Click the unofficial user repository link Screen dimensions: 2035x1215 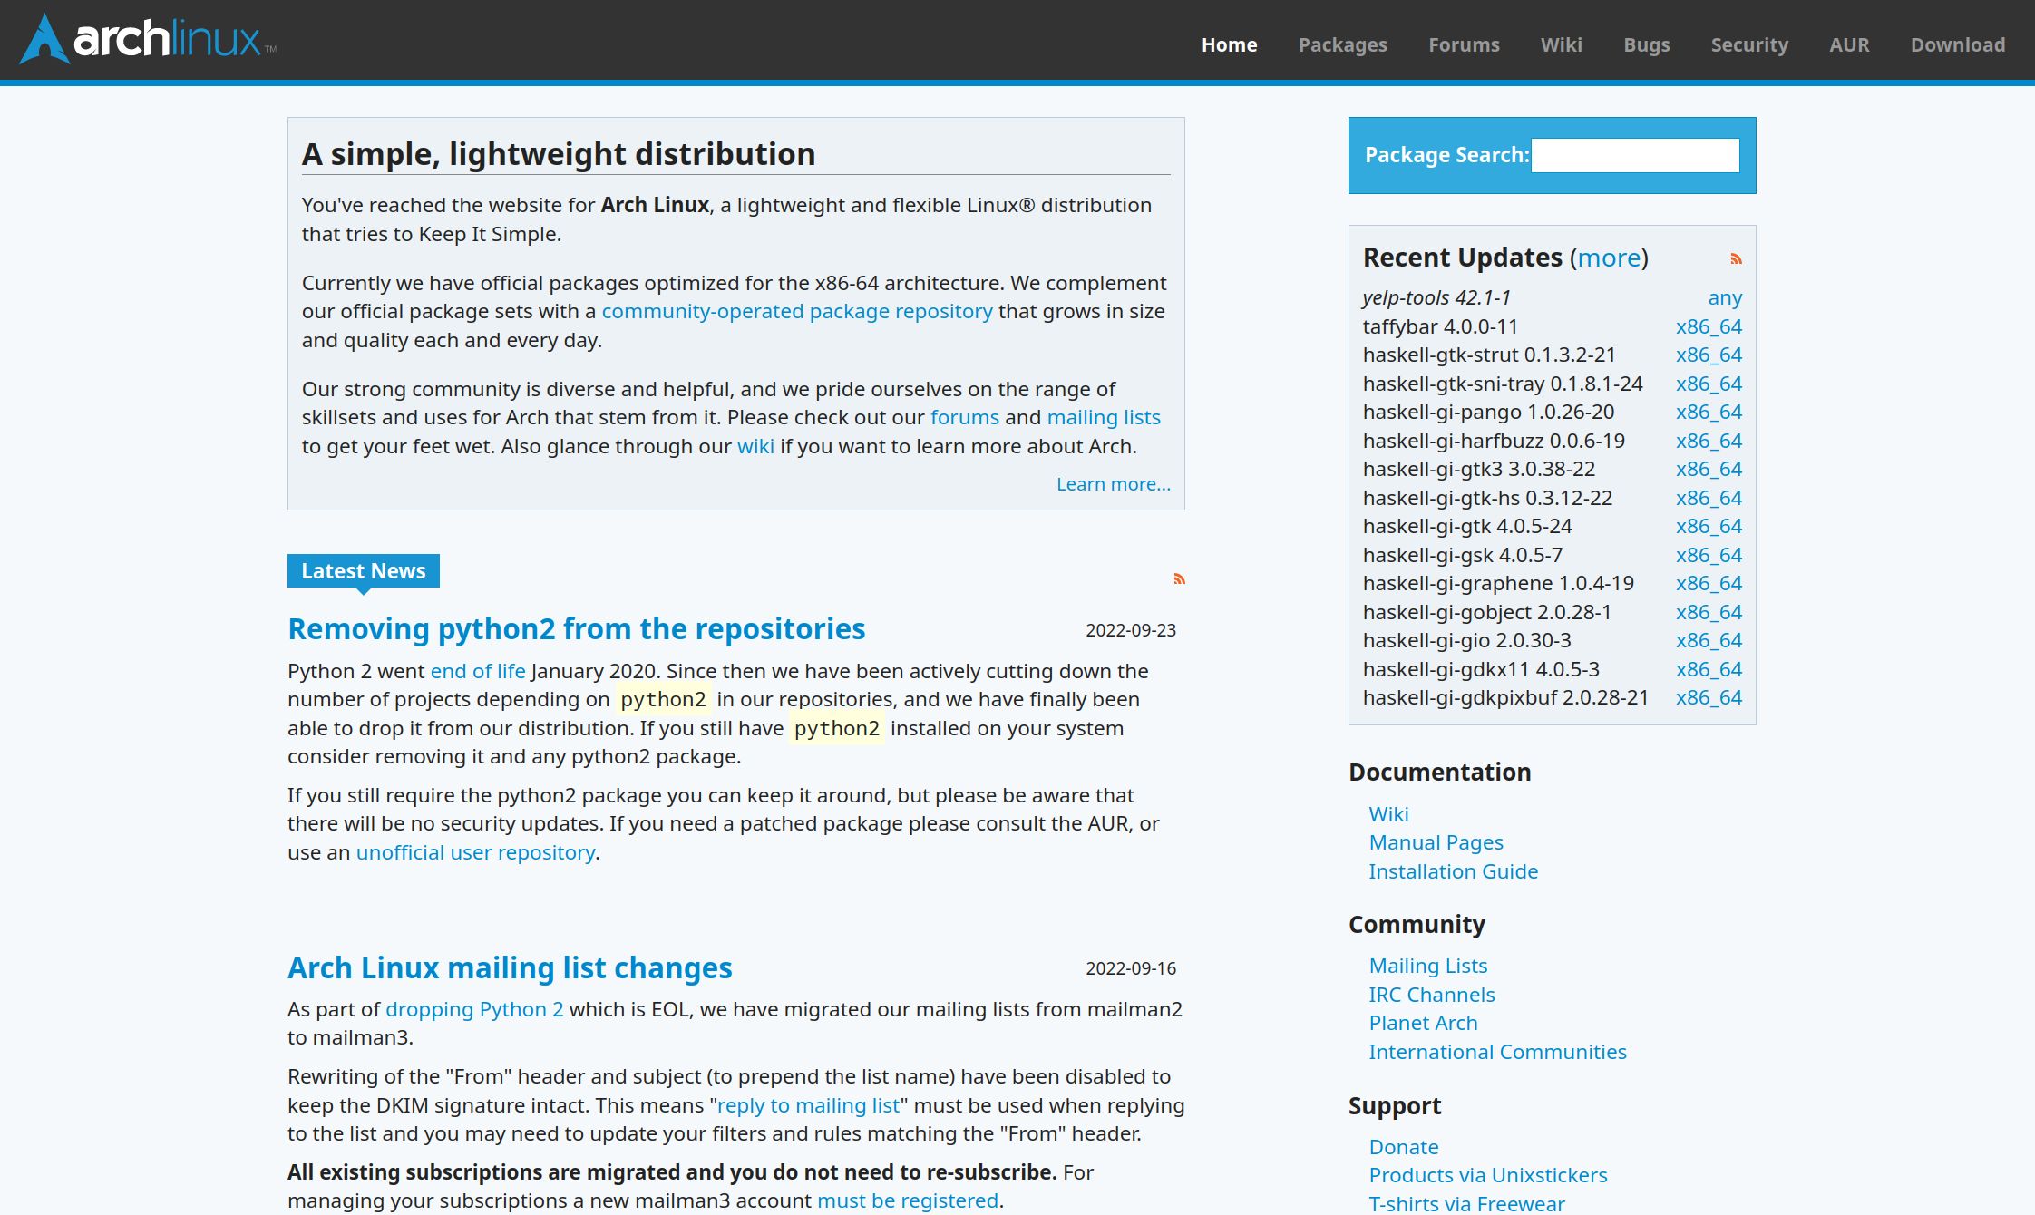(x=474, y=852)
